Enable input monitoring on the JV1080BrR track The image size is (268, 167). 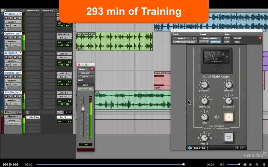pyautogui.click(x=11, y=57)
